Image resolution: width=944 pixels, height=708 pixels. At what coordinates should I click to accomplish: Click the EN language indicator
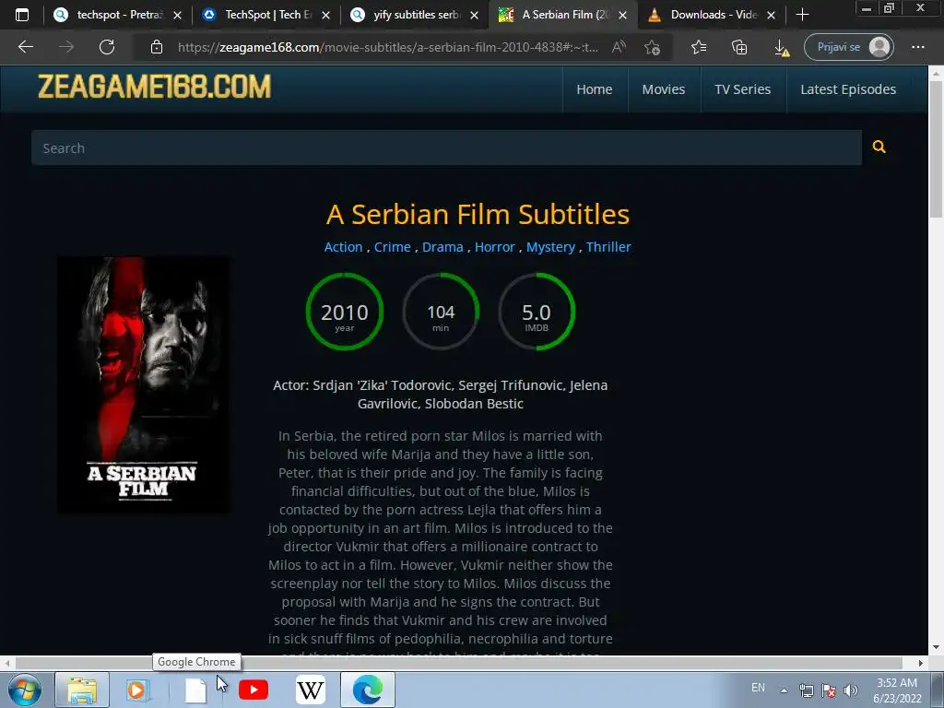click(758, 688)
